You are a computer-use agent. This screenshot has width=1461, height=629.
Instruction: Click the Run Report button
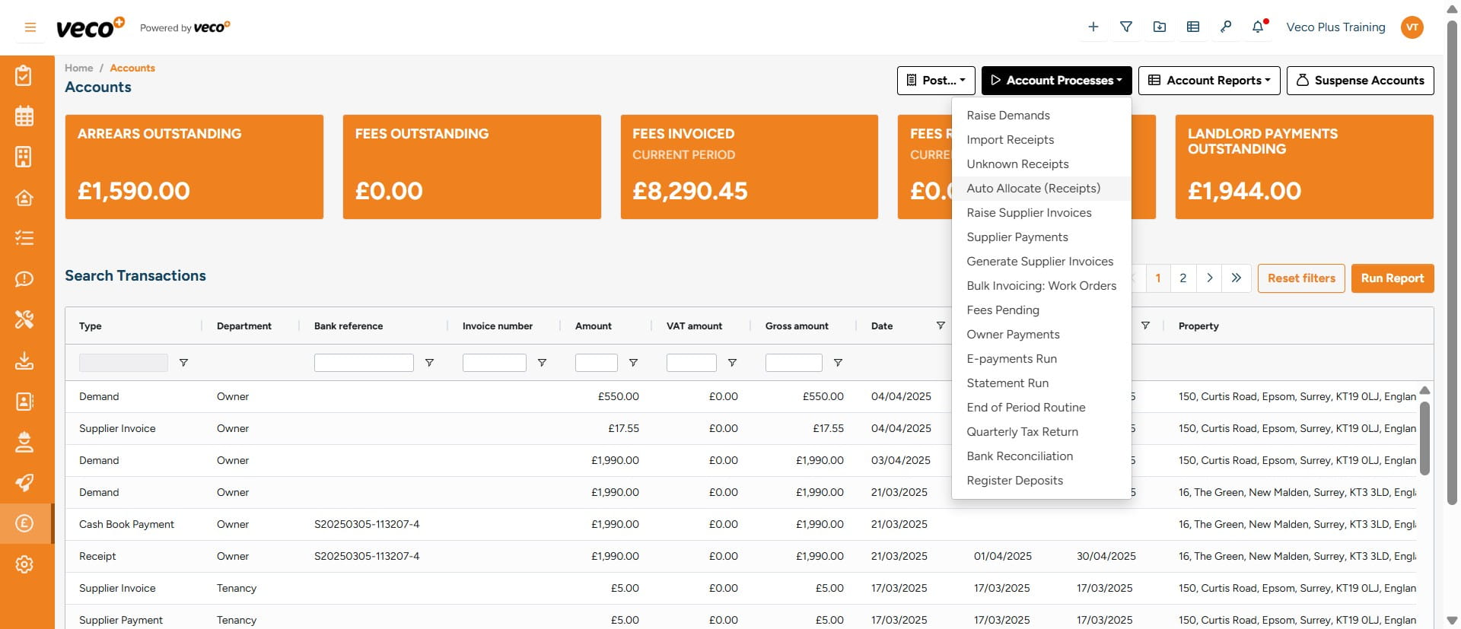1392,278
